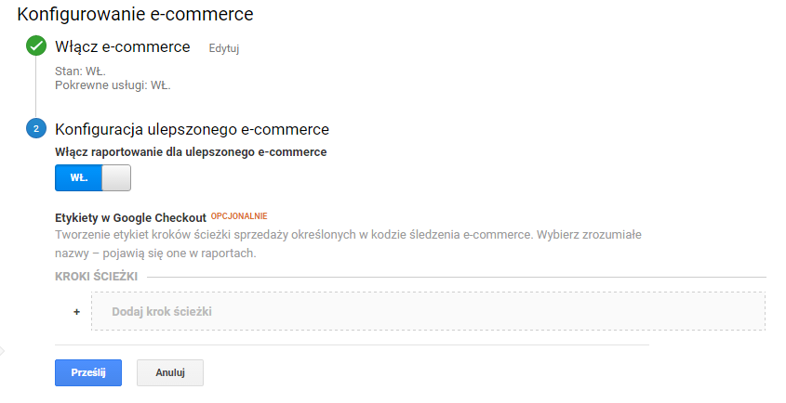The width and height of the screenshot is (786, 403).
Task: Expand the Włącz e-commerce step heading
Action: pyautogui.click(x=123, y=46)
